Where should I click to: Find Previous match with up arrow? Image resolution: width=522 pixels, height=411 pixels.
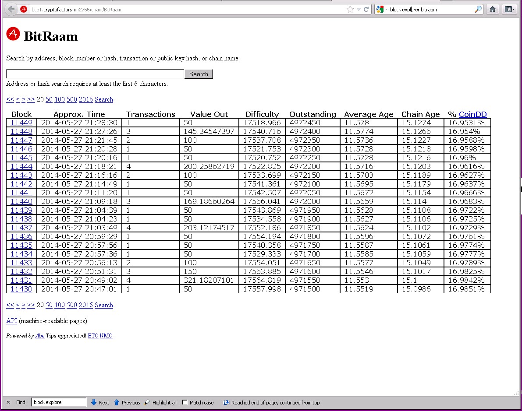tap(127, 402)
